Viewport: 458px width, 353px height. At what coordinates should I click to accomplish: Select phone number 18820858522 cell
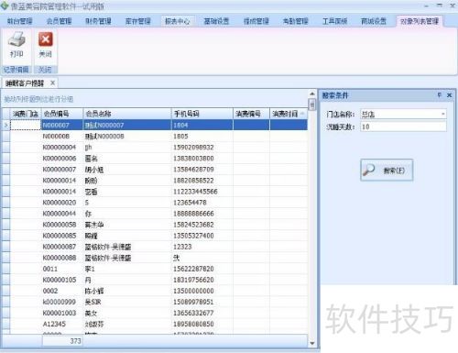[x=202, y=181]
